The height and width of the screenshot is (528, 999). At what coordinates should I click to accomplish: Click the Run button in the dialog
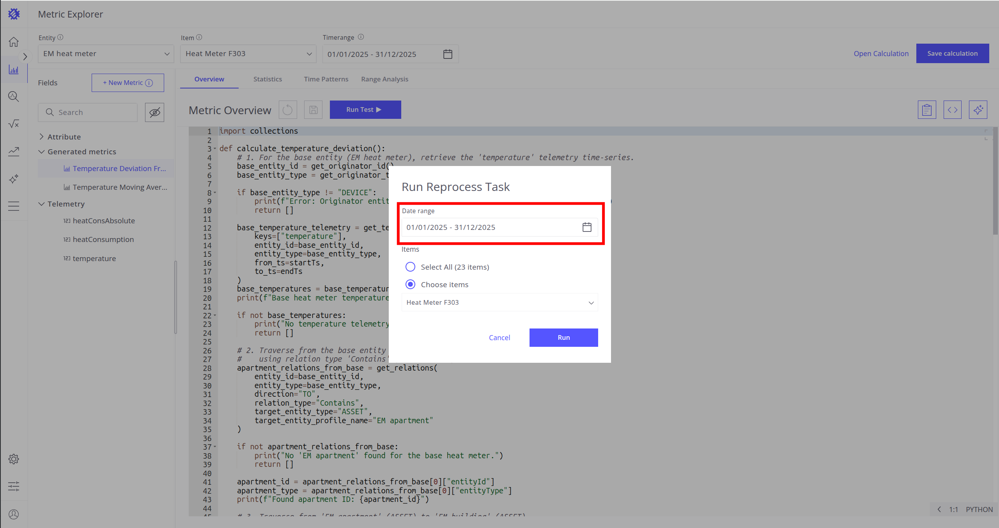tap(563, 337)
